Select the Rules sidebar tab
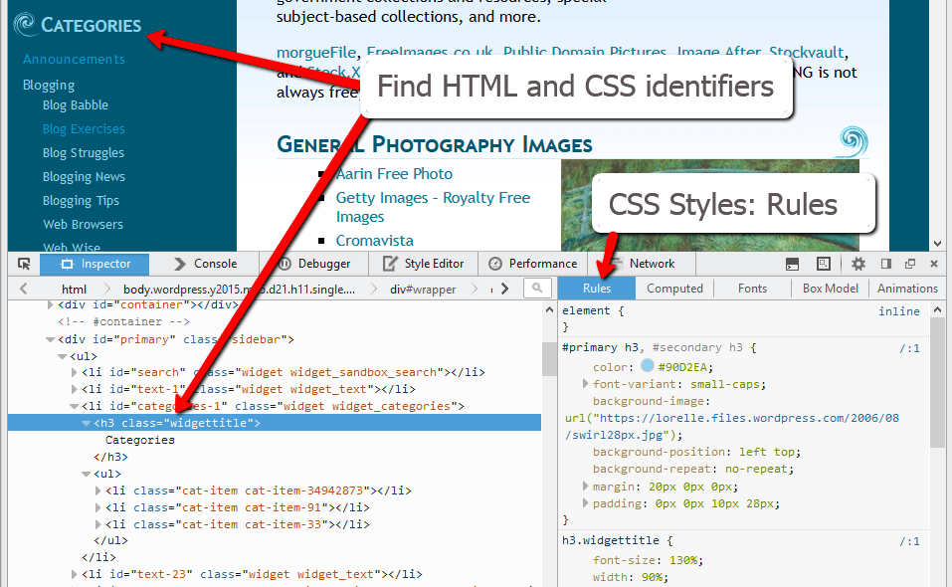 click(x=597, y=289)
